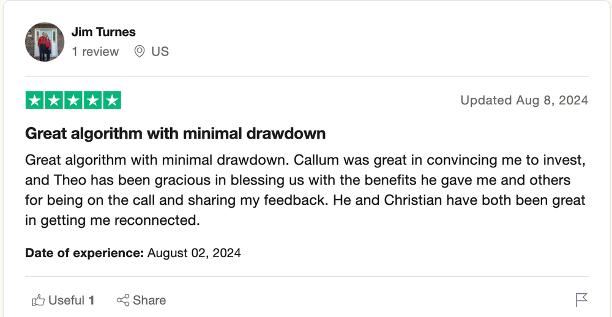Click the US country label
The height and width of the screenshot is (317, 612).
160,51
